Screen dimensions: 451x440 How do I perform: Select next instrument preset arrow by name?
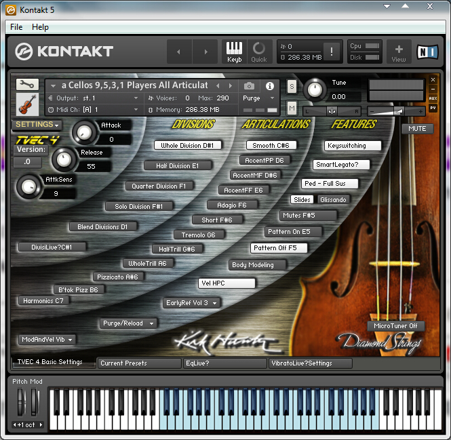[x=231, y=85]
